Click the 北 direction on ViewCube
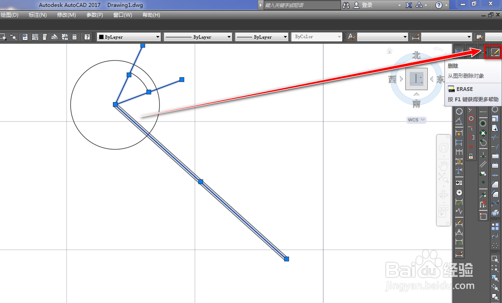Viewport: 502px width, 303px height. tap(416, 55)
